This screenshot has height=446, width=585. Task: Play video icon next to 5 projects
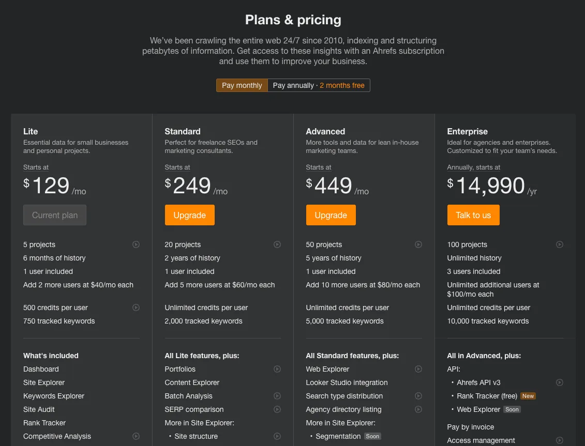[136, 244]
